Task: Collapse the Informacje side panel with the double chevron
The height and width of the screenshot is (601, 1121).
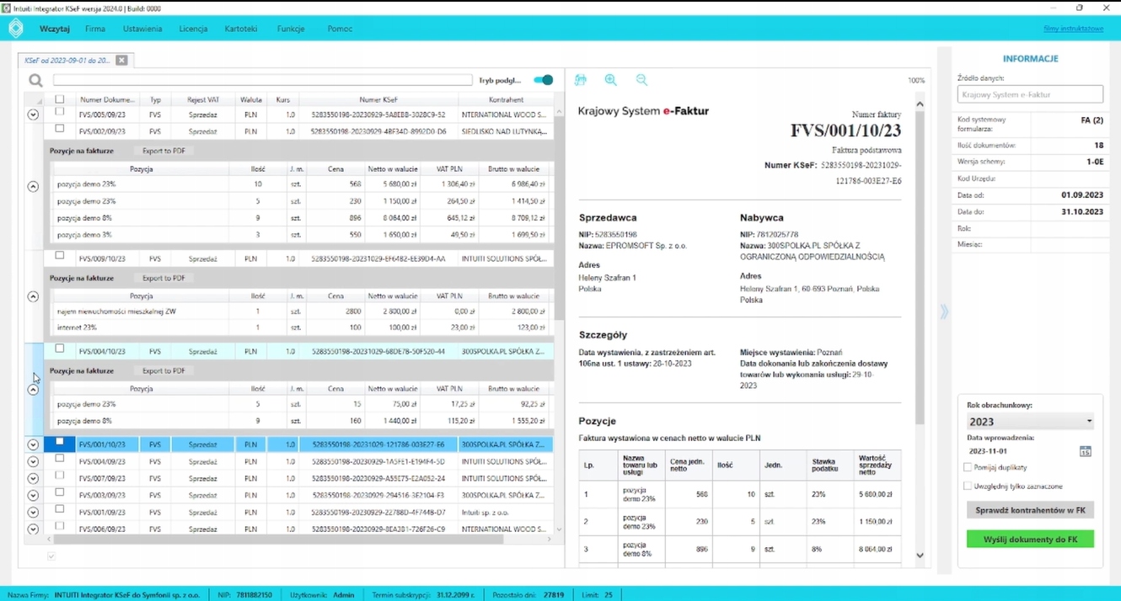Action: pyautogui.click(x=944, y=311)
